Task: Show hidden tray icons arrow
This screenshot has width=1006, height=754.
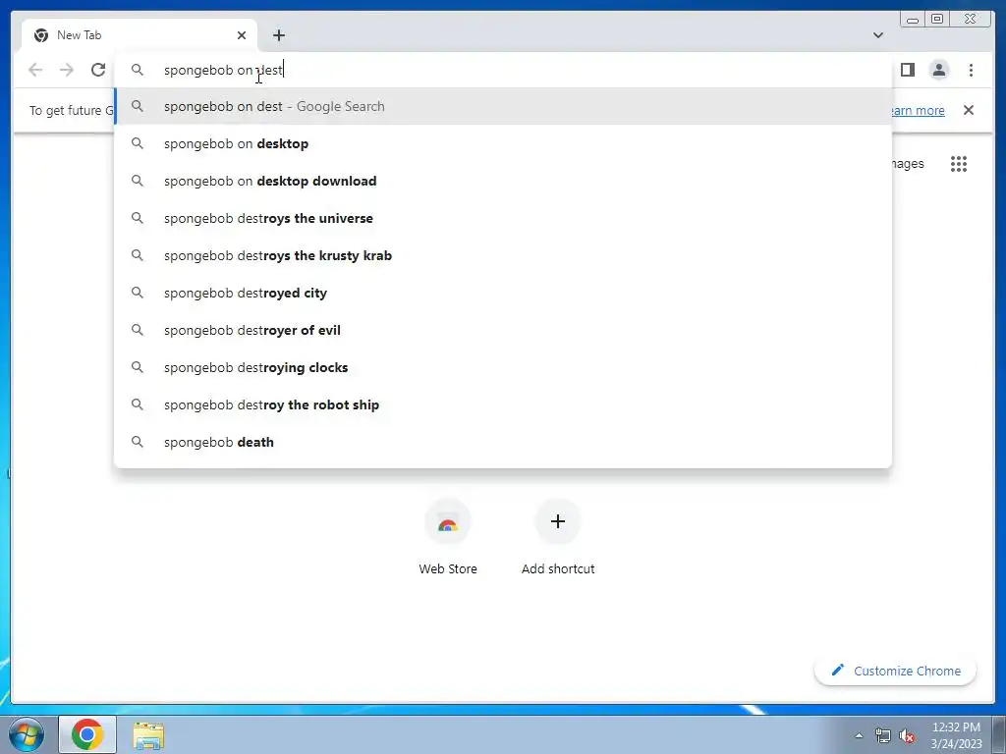Action: (x=859, y=735)
